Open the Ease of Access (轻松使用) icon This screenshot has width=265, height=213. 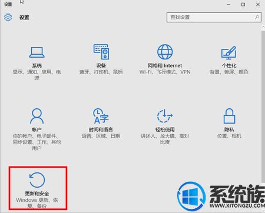(165, 116)
